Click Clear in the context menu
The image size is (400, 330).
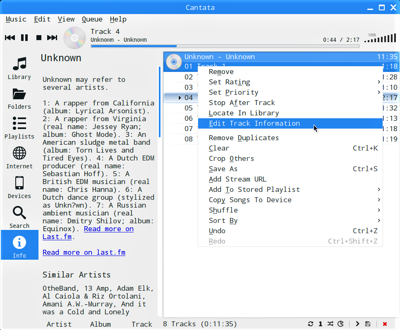click(x=290, y=148)
